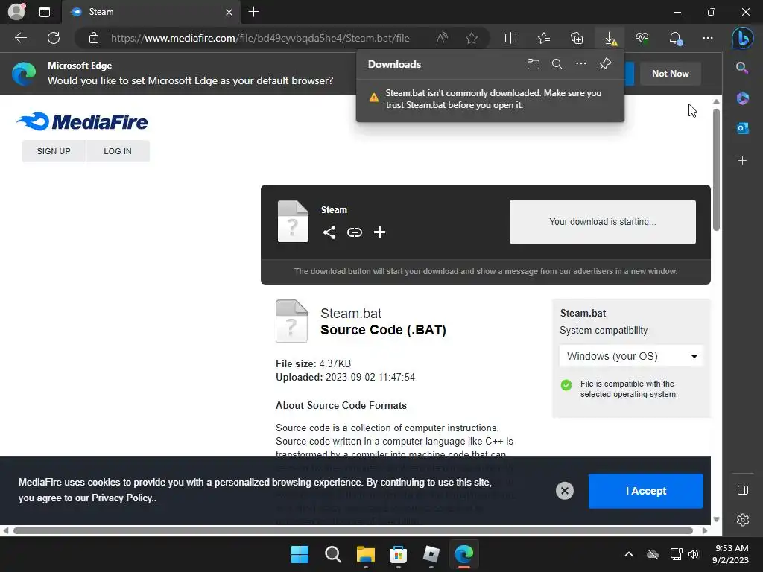Copy link icon for Steam file

click(x=354, y=232)
